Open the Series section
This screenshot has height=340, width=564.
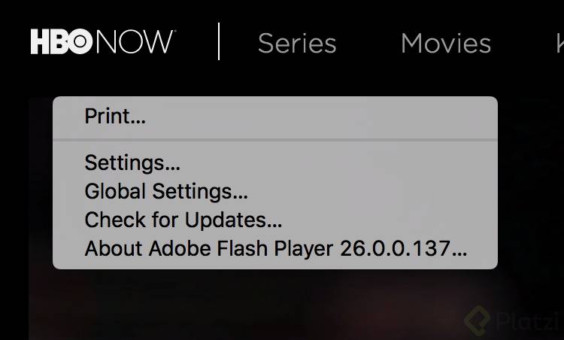click(297, 44)
